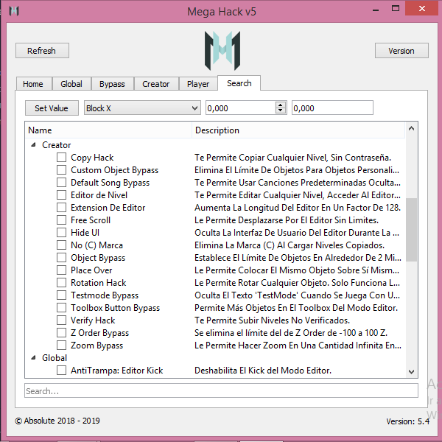Switch to the Global tab
This screenshot has height=442, width=442.
point(71,84)
